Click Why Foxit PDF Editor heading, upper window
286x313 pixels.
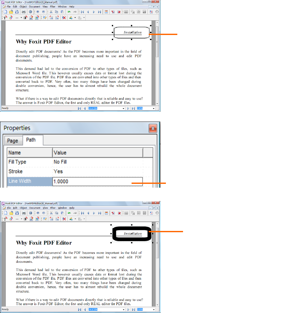[44, 42]
